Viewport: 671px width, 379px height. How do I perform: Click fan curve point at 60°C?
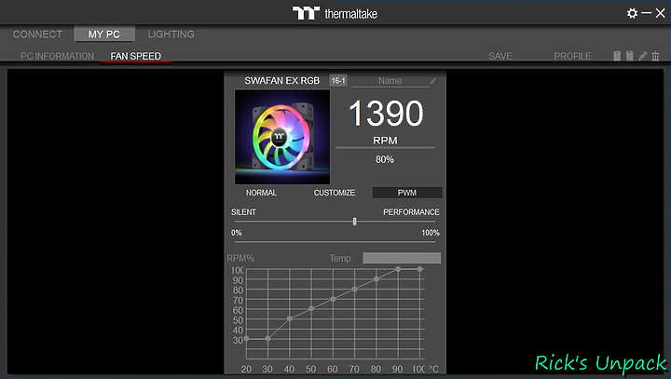pyautogui.click(x=333, y=299)
